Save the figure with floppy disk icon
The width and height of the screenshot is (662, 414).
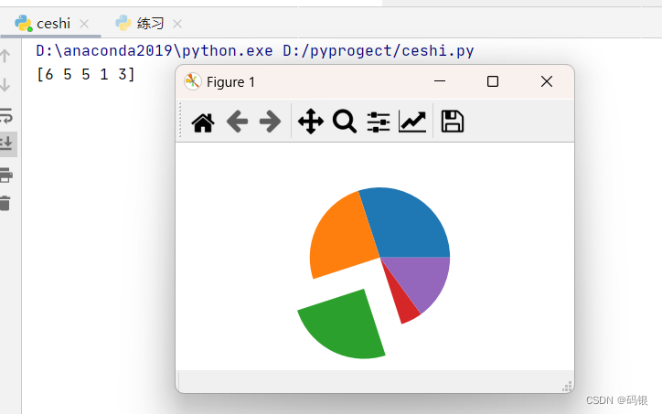[x=453, y=122]
